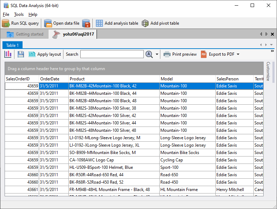Open the File menu
Screen dimensions: 277x209
(x=6, y=14)
